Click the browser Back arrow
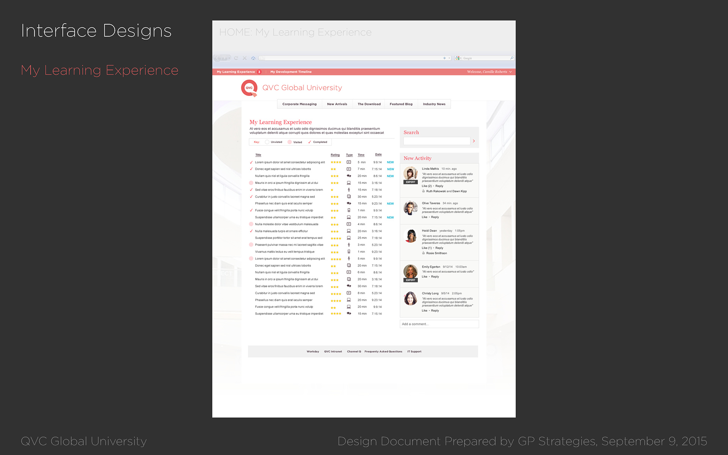 pyautogui.click(x=218, y=58)
